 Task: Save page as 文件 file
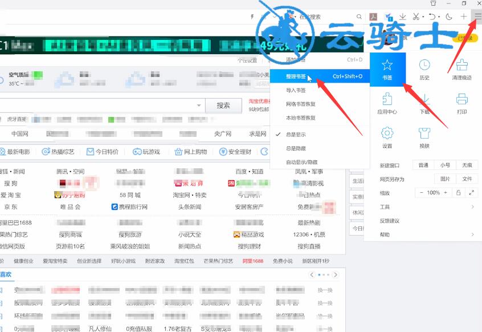(467, 179)
